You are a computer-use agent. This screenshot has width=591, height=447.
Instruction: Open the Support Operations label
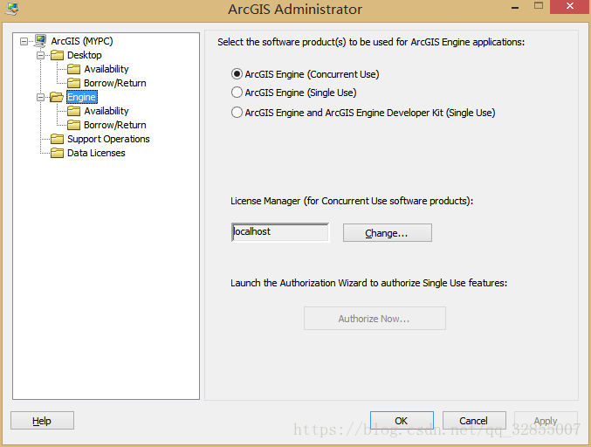tap(108, 139)
